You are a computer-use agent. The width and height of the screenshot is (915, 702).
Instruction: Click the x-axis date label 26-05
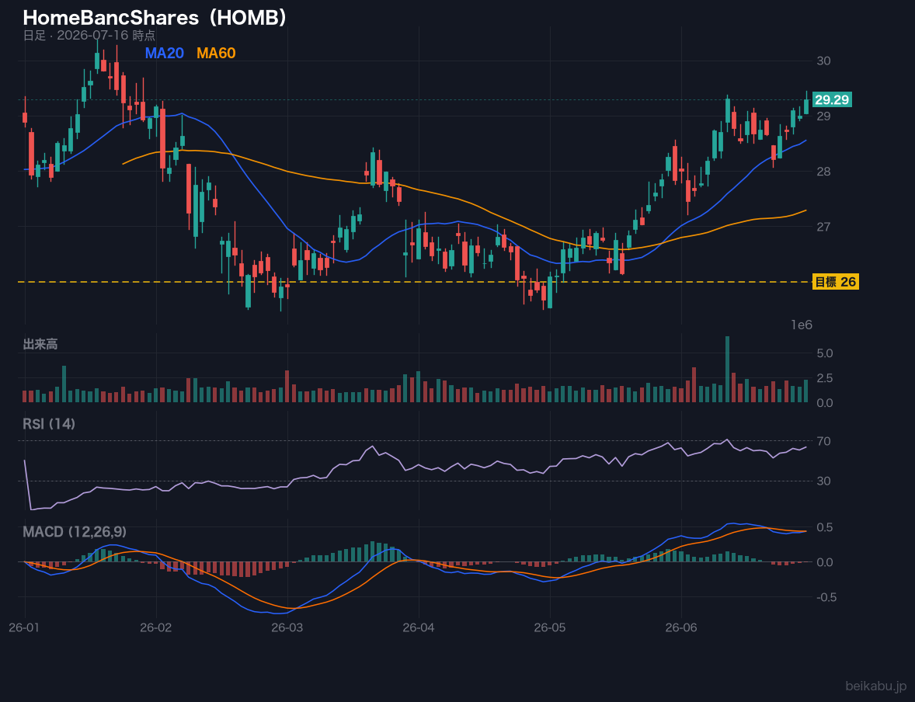pyautogui.click(x=550, y=628)
